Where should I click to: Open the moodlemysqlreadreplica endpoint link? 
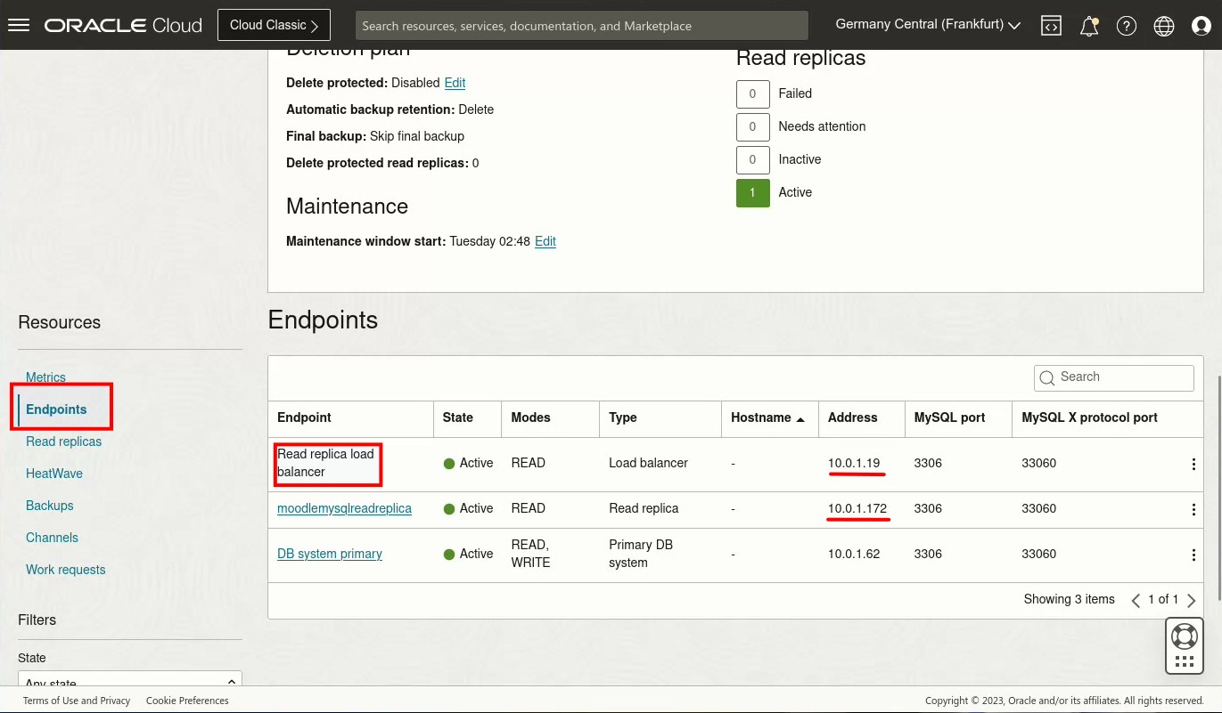pos(344,508)
